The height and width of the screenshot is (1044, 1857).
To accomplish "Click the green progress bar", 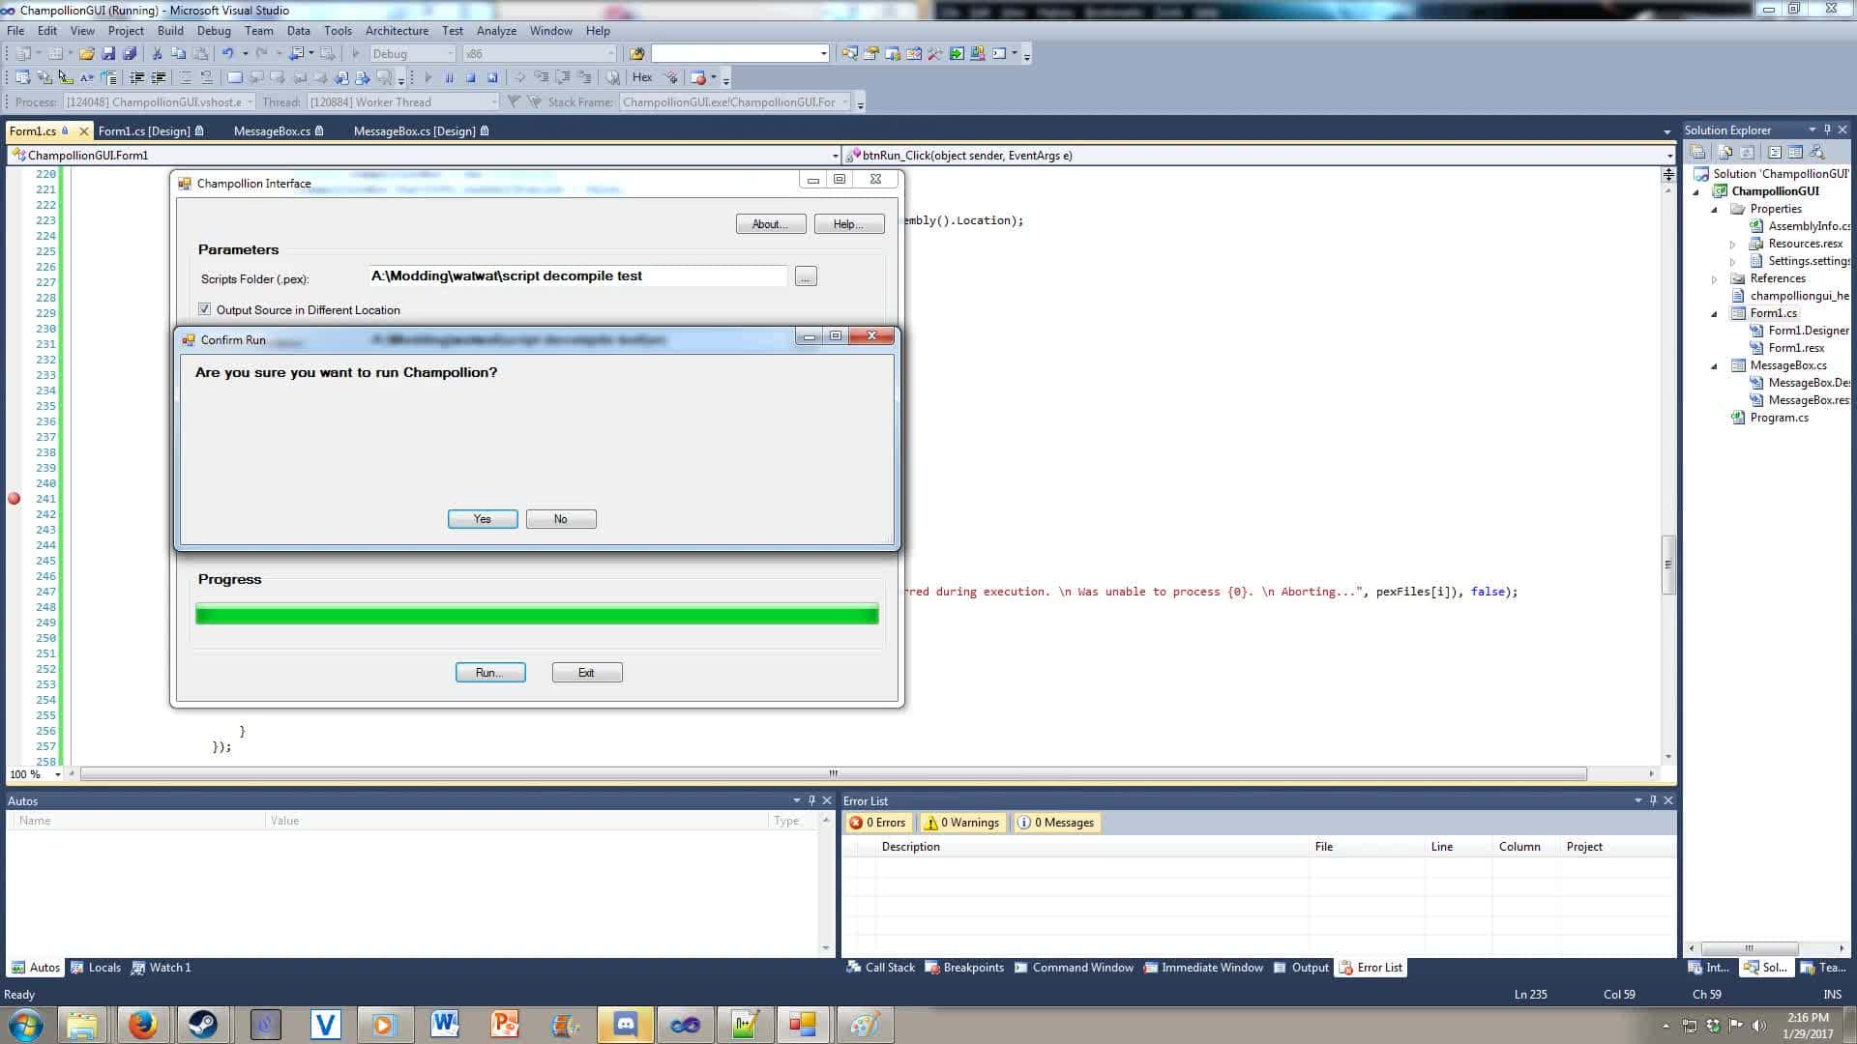I will 537,614.
